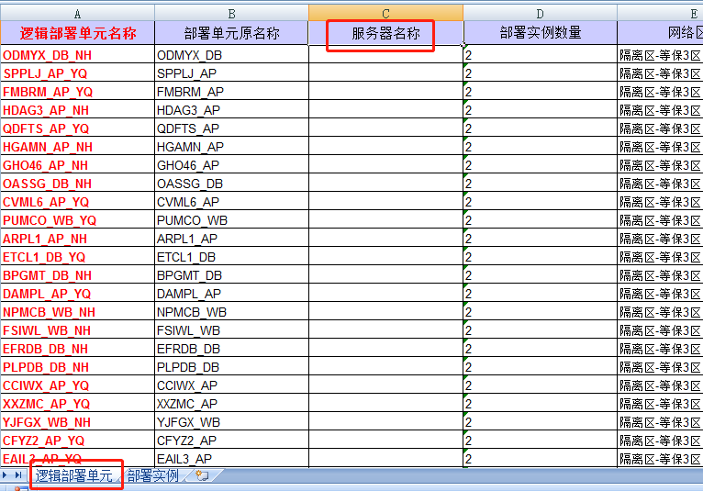Select column D header
The image size is (703, 491).
[x=540, y=13]
